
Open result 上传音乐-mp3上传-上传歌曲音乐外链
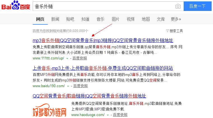pyautogui.click(x=103, y=68)
